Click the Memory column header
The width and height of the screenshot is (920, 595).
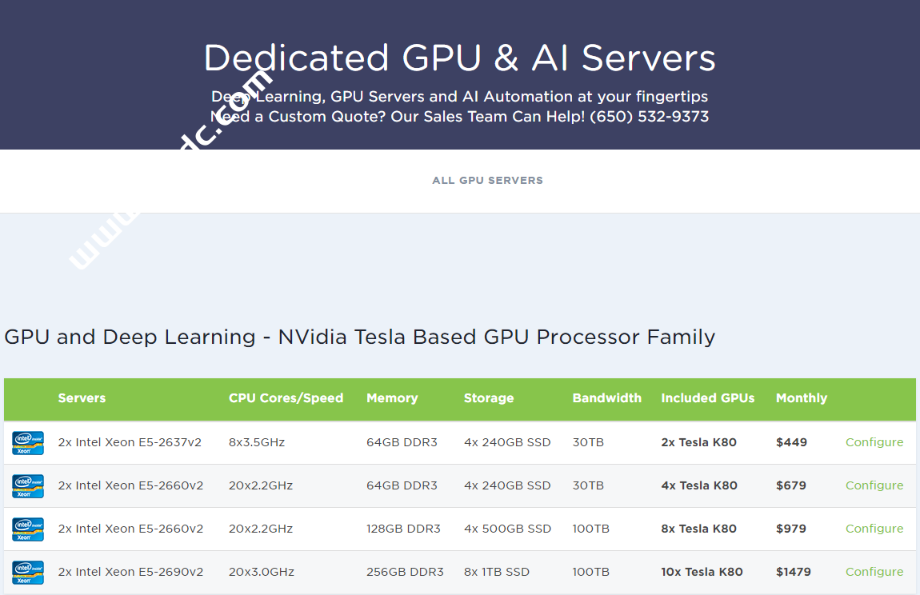[x=392, y=397]
